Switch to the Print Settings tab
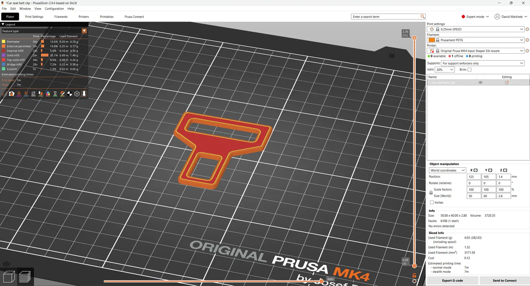The image size is (530, 286). (34, 17)
